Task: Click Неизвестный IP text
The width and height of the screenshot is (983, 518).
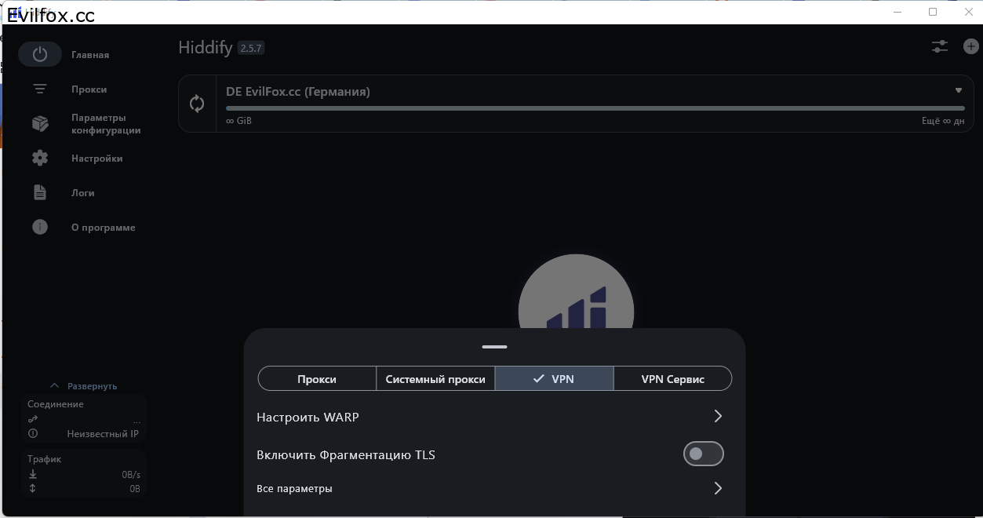Action: [x=103, y=434]
